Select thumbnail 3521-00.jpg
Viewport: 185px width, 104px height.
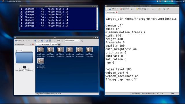click(89, 52)
